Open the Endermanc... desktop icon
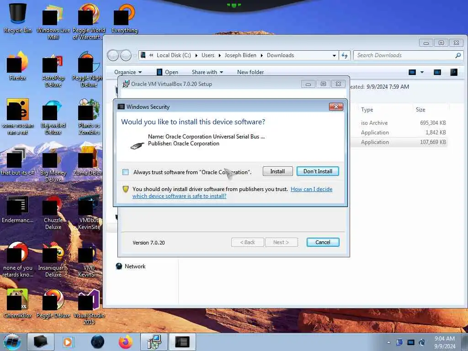Image resolution: width=468 pixels, height=351 pixels. coord(18,209)
